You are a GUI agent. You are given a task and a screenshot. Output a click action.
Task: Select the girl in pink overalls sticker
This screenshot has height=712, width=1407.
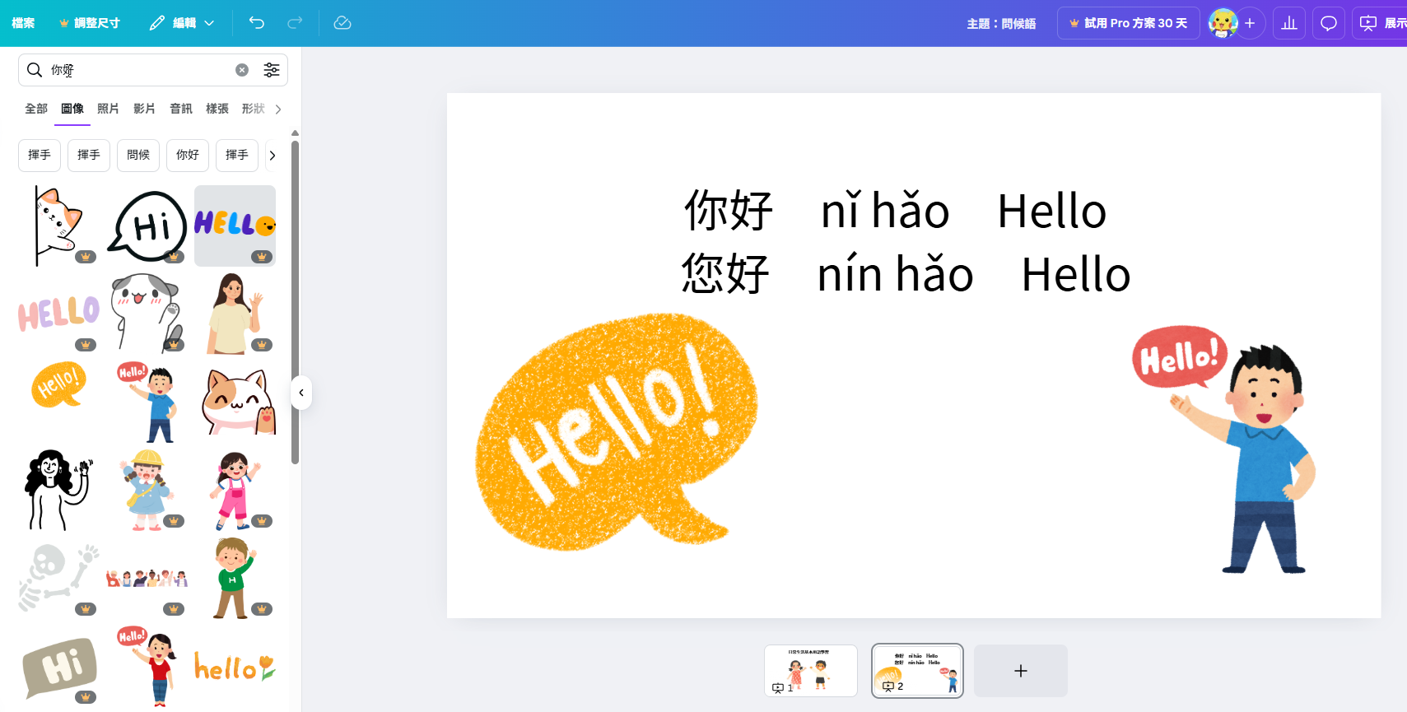tap(235, 490)
